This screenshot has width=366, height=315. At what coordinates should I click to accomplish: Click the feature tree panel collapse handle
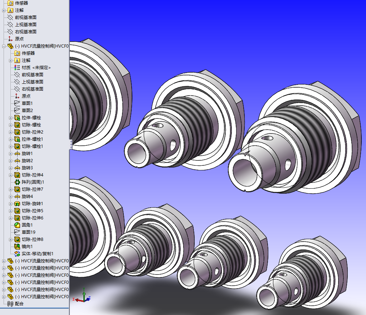(71, 145)
